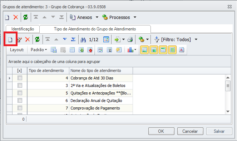The image size is (237, 141).
Task: Click the Cancelar button
Action: coord(190,131)
